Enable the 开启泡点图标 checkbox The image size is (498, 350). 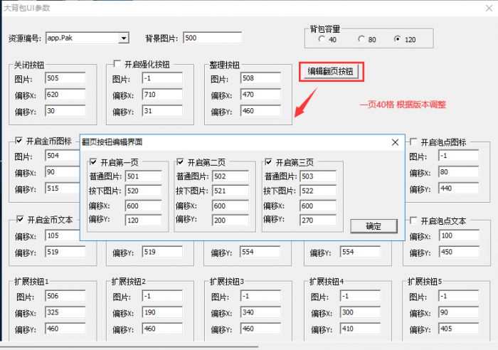pos(413,142)
